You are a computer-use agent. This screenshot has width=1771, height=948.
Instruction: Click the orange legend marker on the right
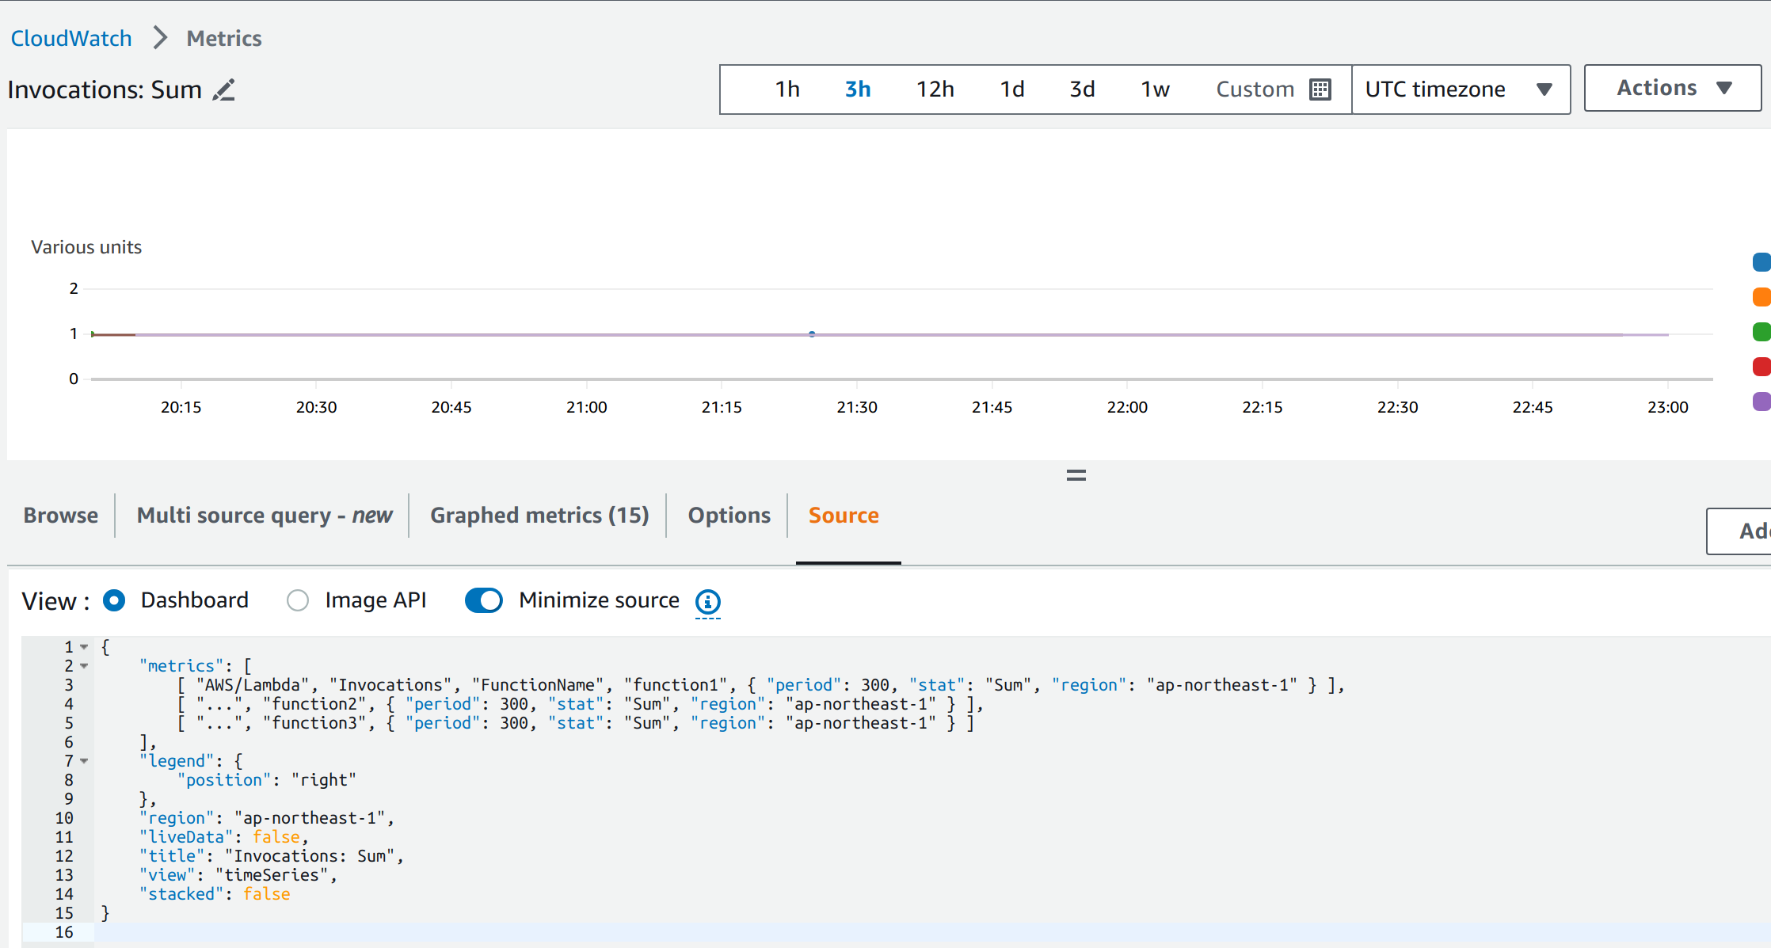1761,297
